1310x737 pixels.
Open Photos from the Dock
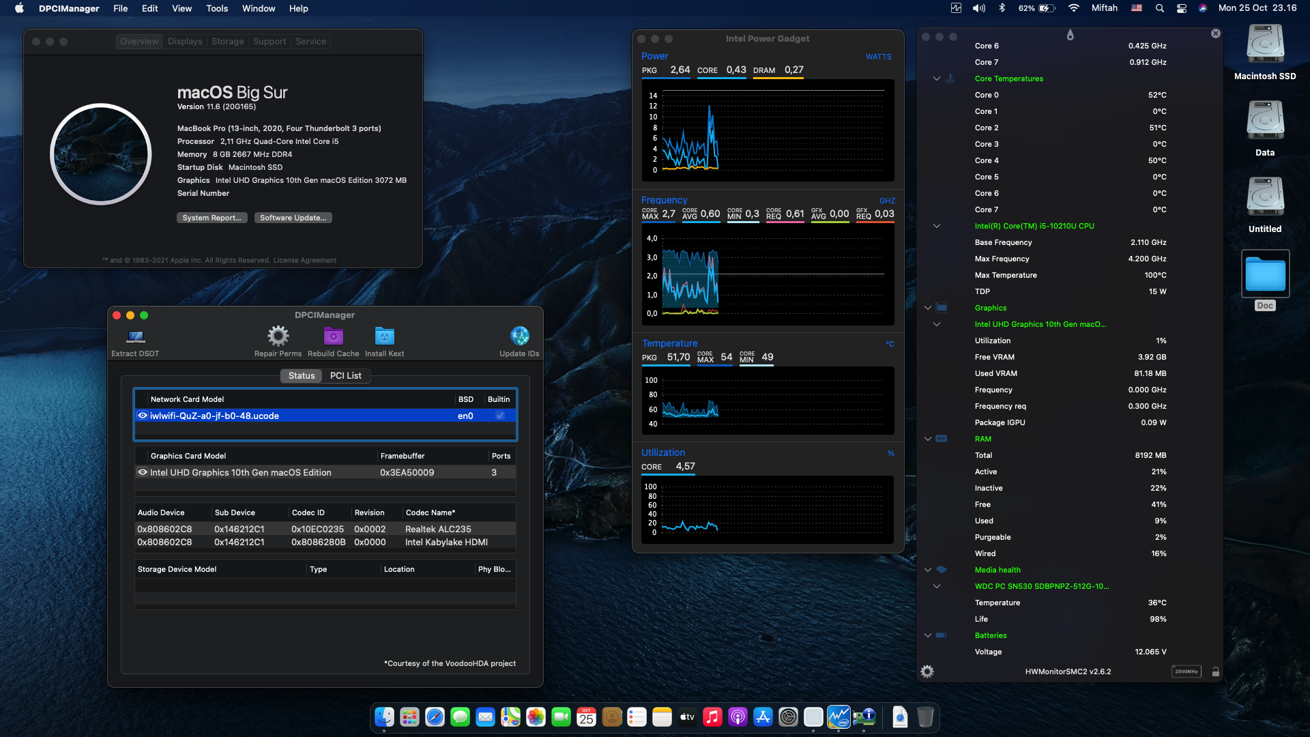(x=536, y=717)
